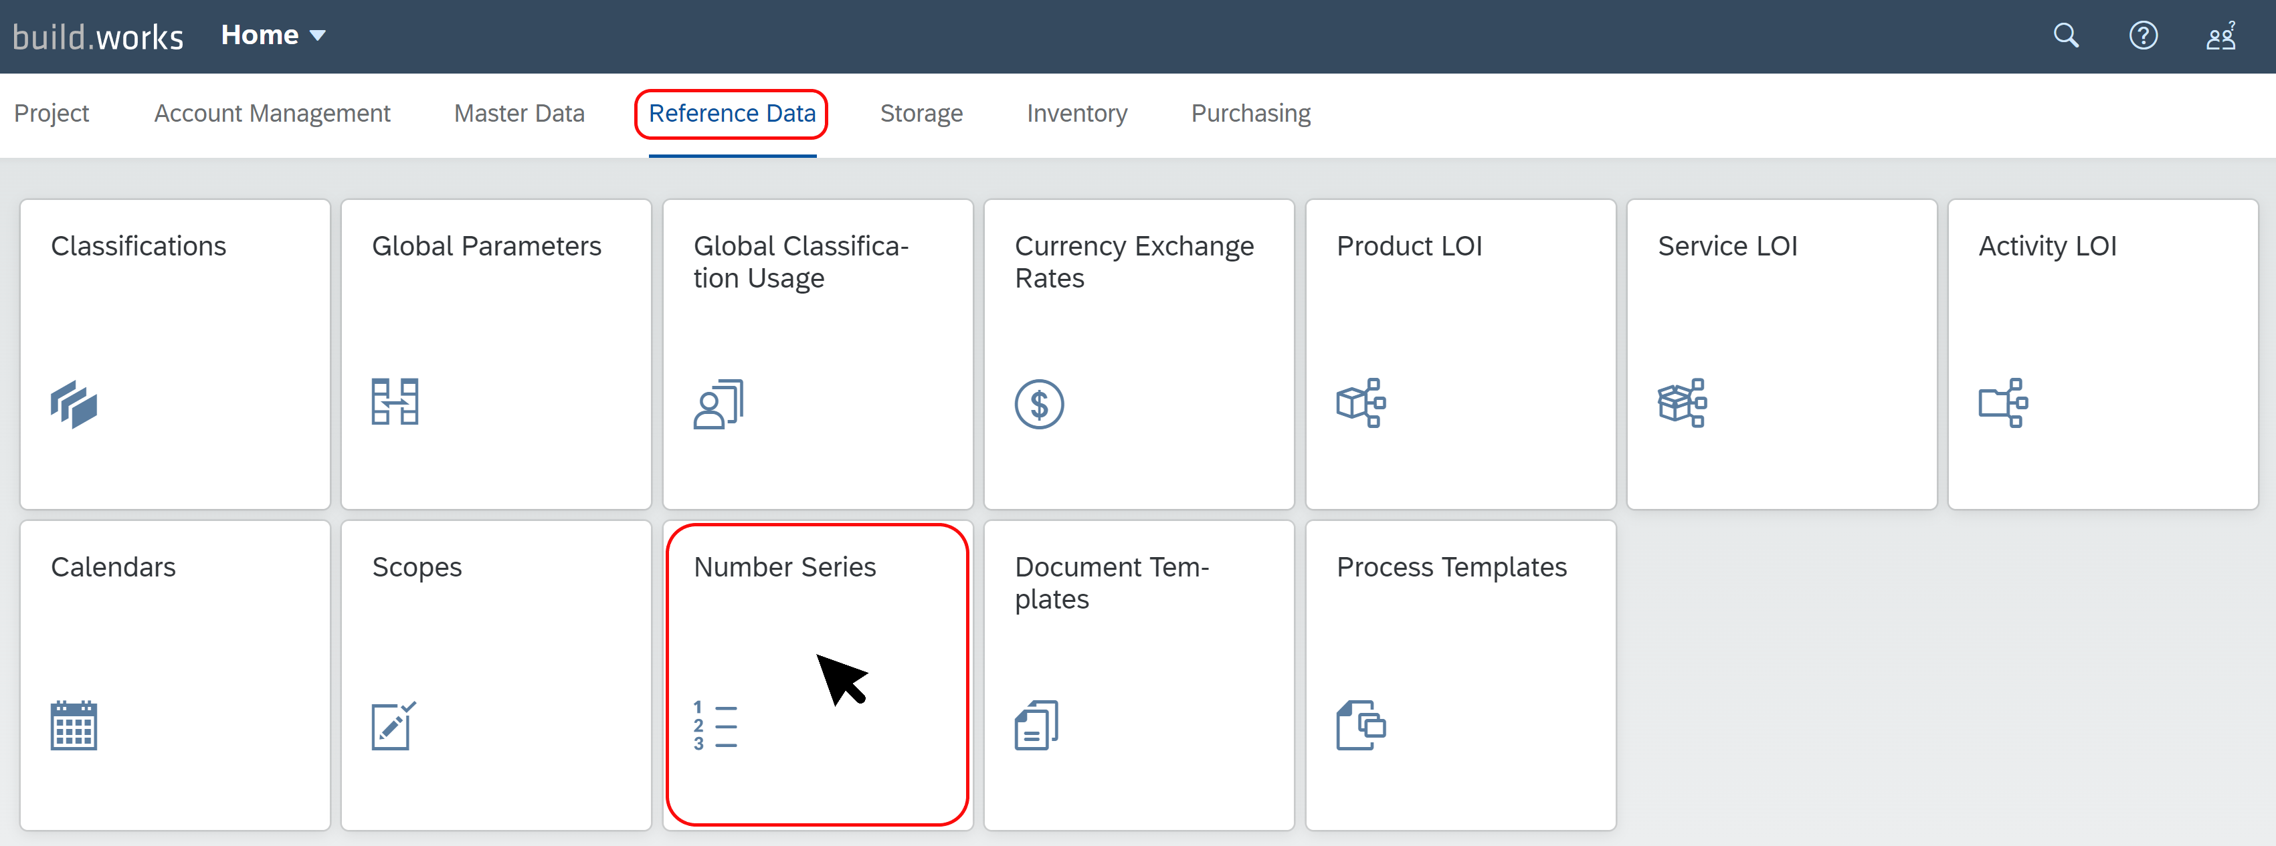Switch to the Storage tab
2276x846 pixels.
(921, 113)
